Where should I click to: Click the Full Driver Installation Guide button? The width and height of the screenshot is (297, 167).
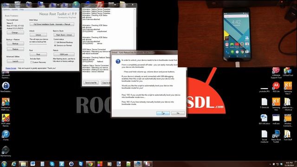52,24
